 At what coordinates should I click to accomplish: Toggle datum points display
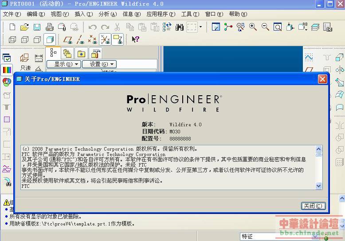tap(92, 39)
